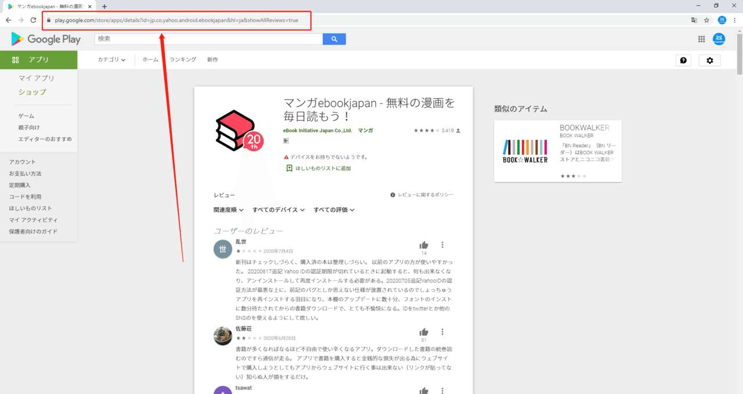Open 保護者向けのガイド in the sidebar
743x394 pixels.
click(33, 232)
